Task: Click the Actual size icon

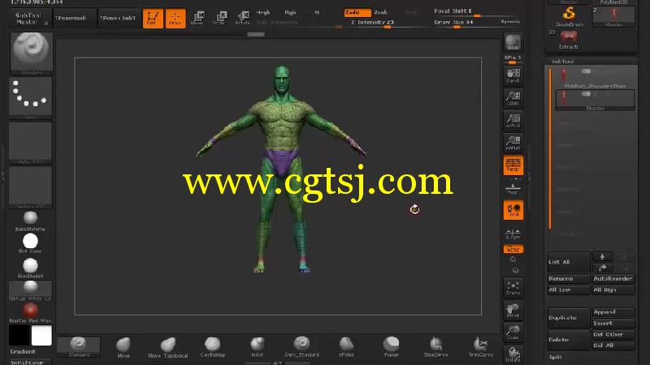Action: coord(513,120)
